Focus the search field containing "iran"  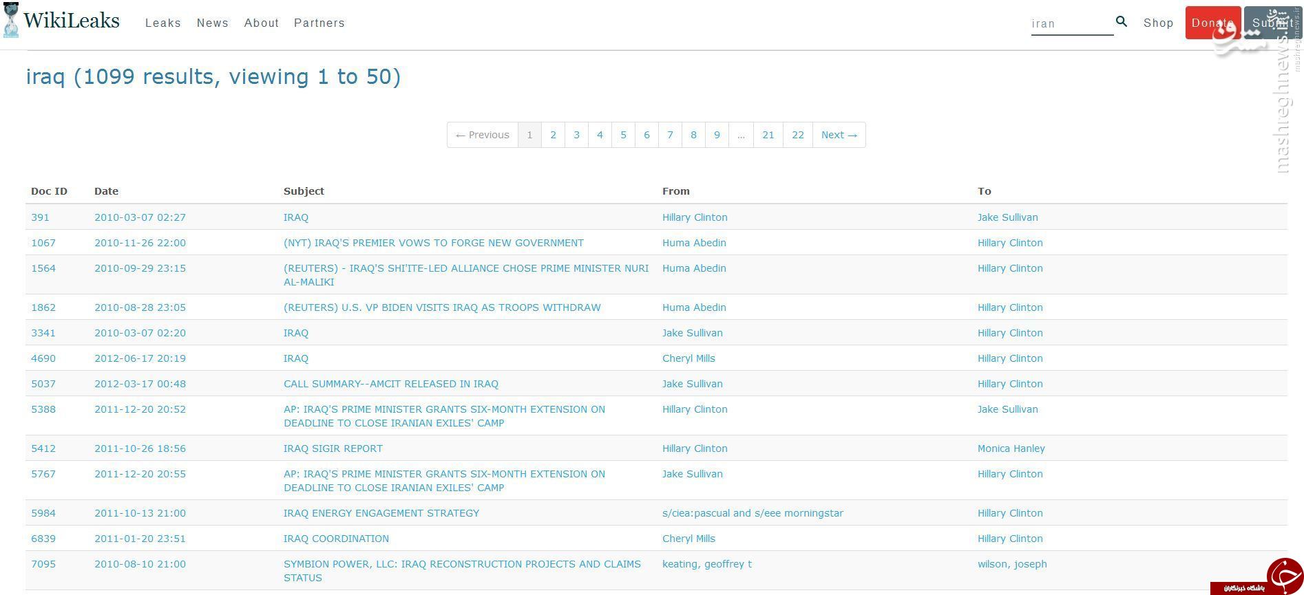click(1072, 23)
